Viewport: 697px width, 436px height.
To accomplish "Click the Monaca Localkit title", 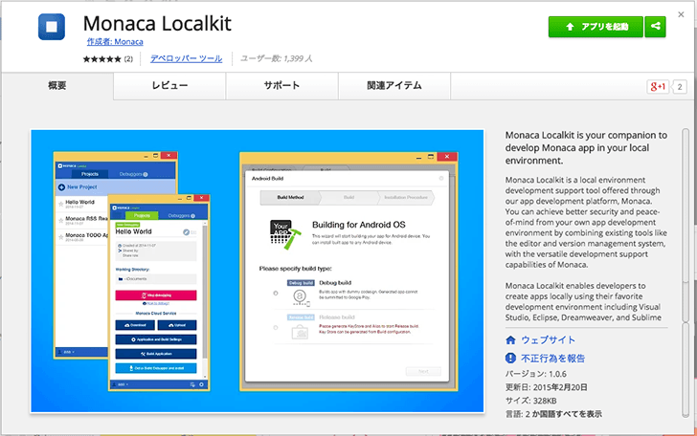I will tap(157, 24).
